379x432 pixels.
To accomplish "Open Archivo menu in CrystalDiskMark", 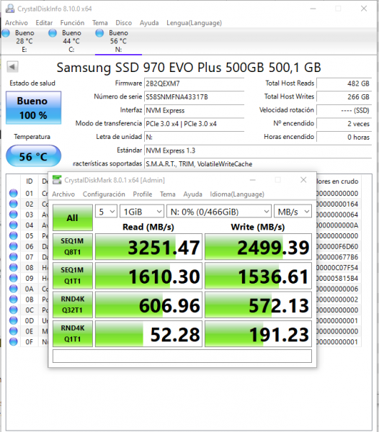I will pyautogui.click(x=63, y=194).
